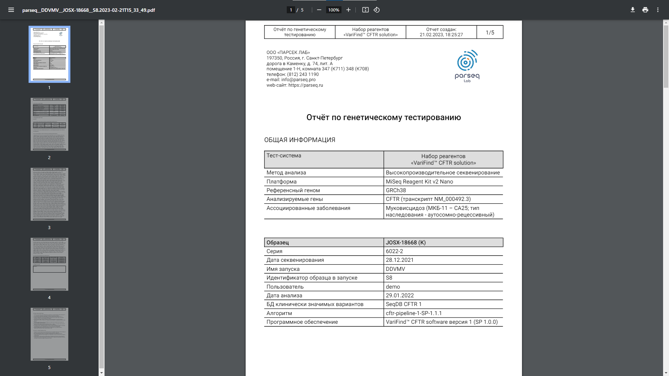The width and height of the screenshot is (669, 376).
Task: Toggle the sidebar hamburger menu
Action: (x=11, y=10)
